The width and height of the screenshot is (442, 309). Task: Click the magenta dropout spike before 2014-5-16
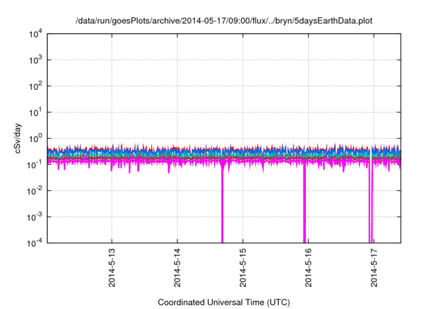tap(305, 204)
